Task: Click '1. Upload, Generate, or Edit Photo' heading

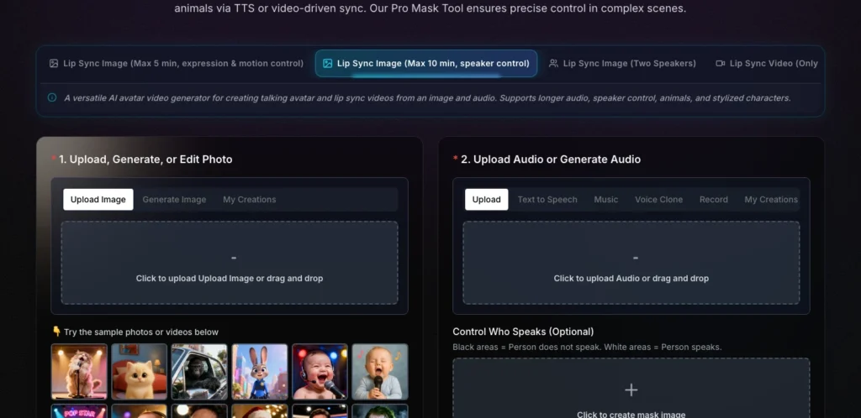Action: [145, 159]
